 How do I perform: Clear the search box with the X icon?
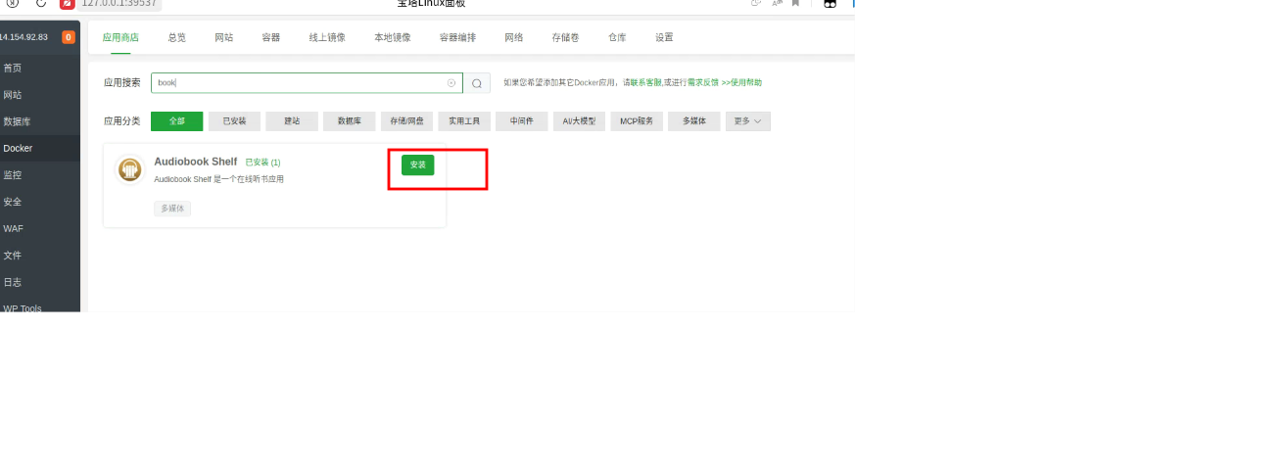pyautogui.click(x=451, y=83)
